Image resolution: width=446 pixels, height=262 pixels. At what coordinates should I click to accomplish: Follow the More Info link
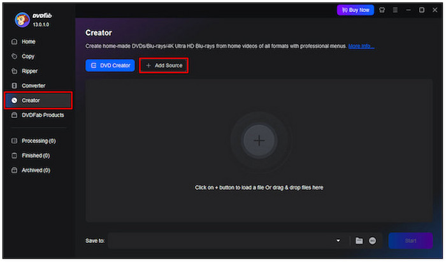tap(361, 46)
